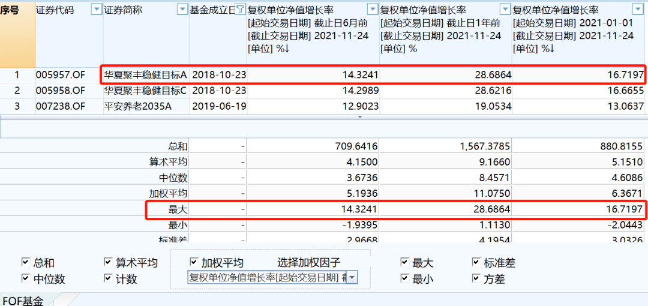The width and height of the screenshot is (648, 306).
Task: Click code 005957.OF
Action: point(61,75)
